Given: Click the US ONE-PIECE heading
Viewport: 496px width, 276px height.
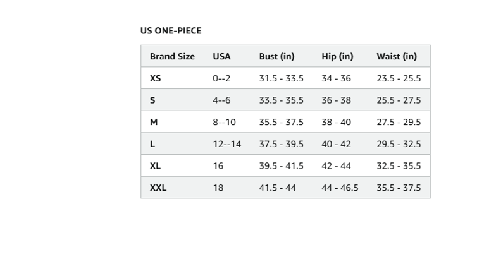Looking at the screenshot, I should pyautogui.click(x=171, y=30).
